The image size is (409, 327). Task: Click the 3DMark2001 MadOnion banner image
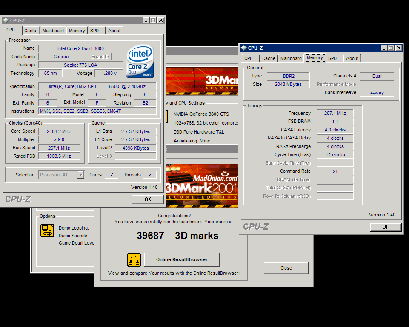point(203,185)
